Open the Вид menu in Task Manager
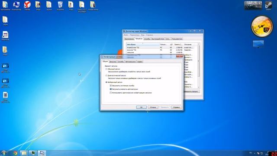Screen dimensions: 277x156 [x=142, y=35]
